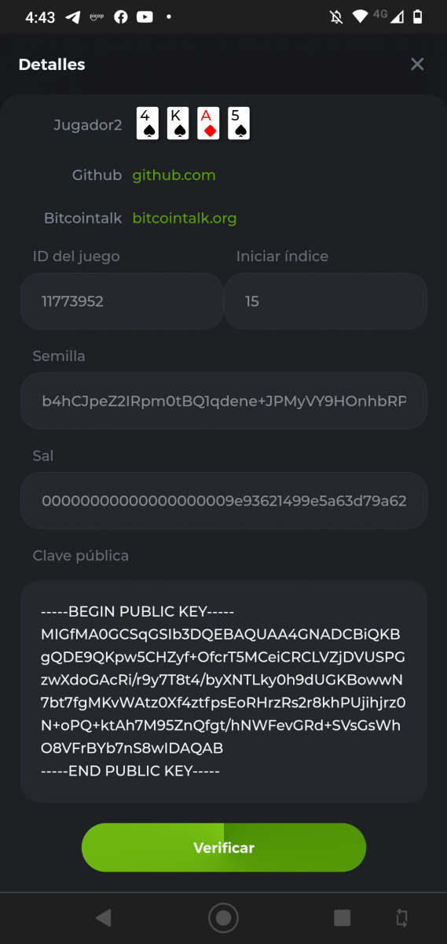The height and width of the screenshot is (944, 447).
Task: Open the bitcointalk.org link
Action: click(x=184, y=218)
